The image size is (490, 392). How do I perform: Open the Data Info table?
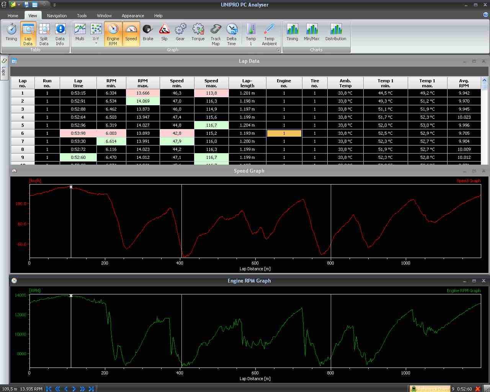pos(60,34)
